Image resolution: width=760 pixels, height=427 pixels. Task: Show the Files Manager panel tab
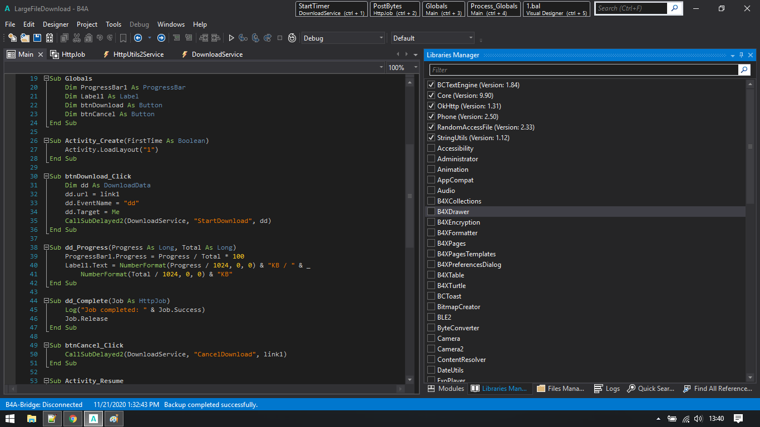click(561, 389)
